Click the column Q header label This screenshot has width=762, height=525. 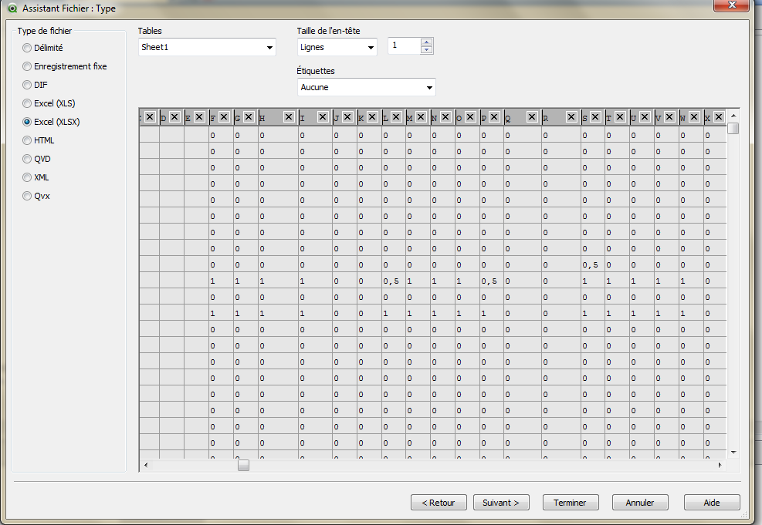[508, 119]
